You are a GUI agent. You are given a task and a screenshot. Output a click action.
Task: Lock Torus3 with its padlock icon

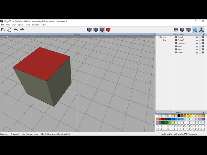click(x=200, y=53)
